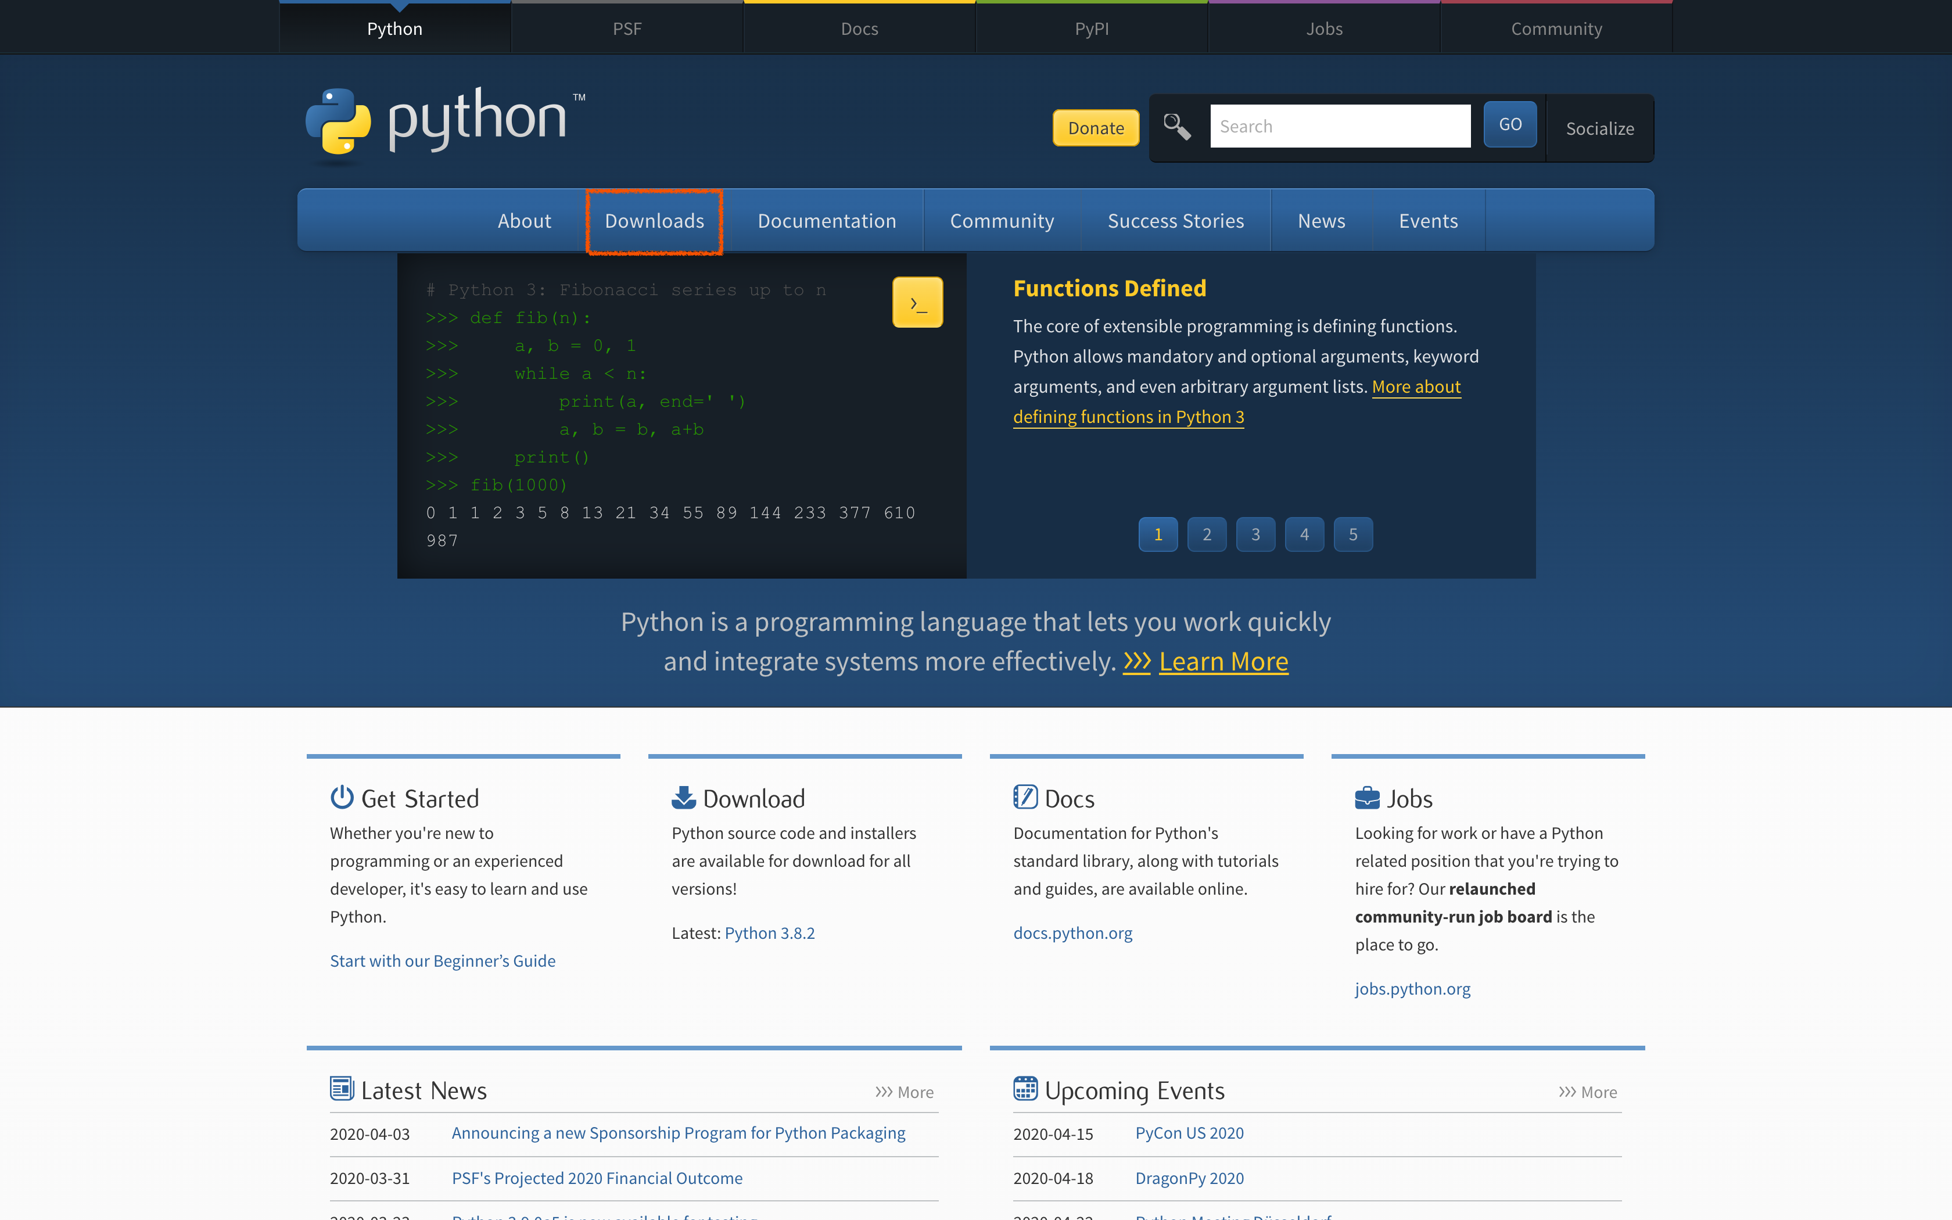Focus the Search input field
This screenshot has height=1220, width=1952.
tap(1340, 127)
